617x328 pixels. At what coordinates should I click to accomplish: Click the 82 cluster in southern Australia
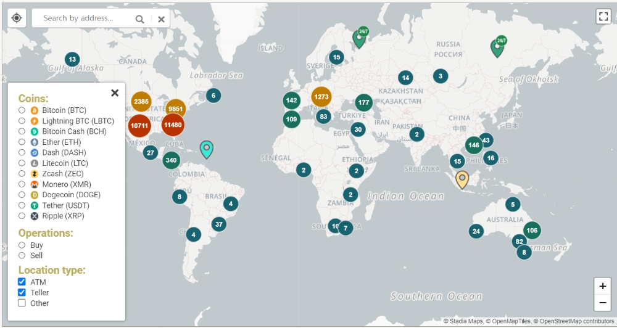point(520,242)
